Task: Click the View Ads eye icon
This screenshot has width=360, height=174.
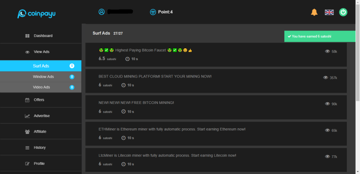Action: (x=28, y=52)
